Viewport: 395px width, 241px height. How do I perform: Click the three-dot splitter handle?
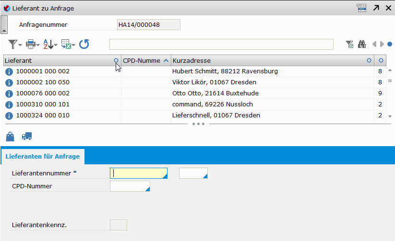198,124
